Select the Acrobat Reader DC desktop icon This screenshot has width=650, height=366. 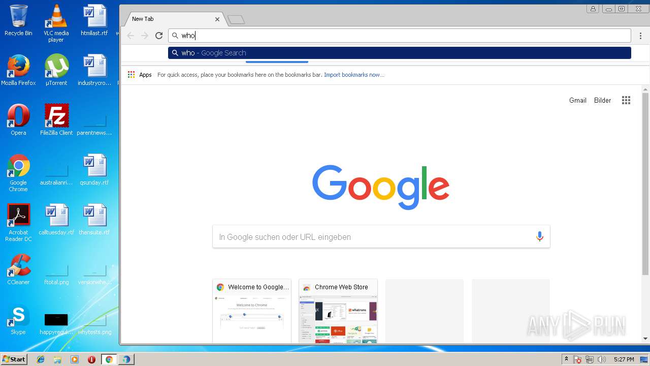coord(18,223)
